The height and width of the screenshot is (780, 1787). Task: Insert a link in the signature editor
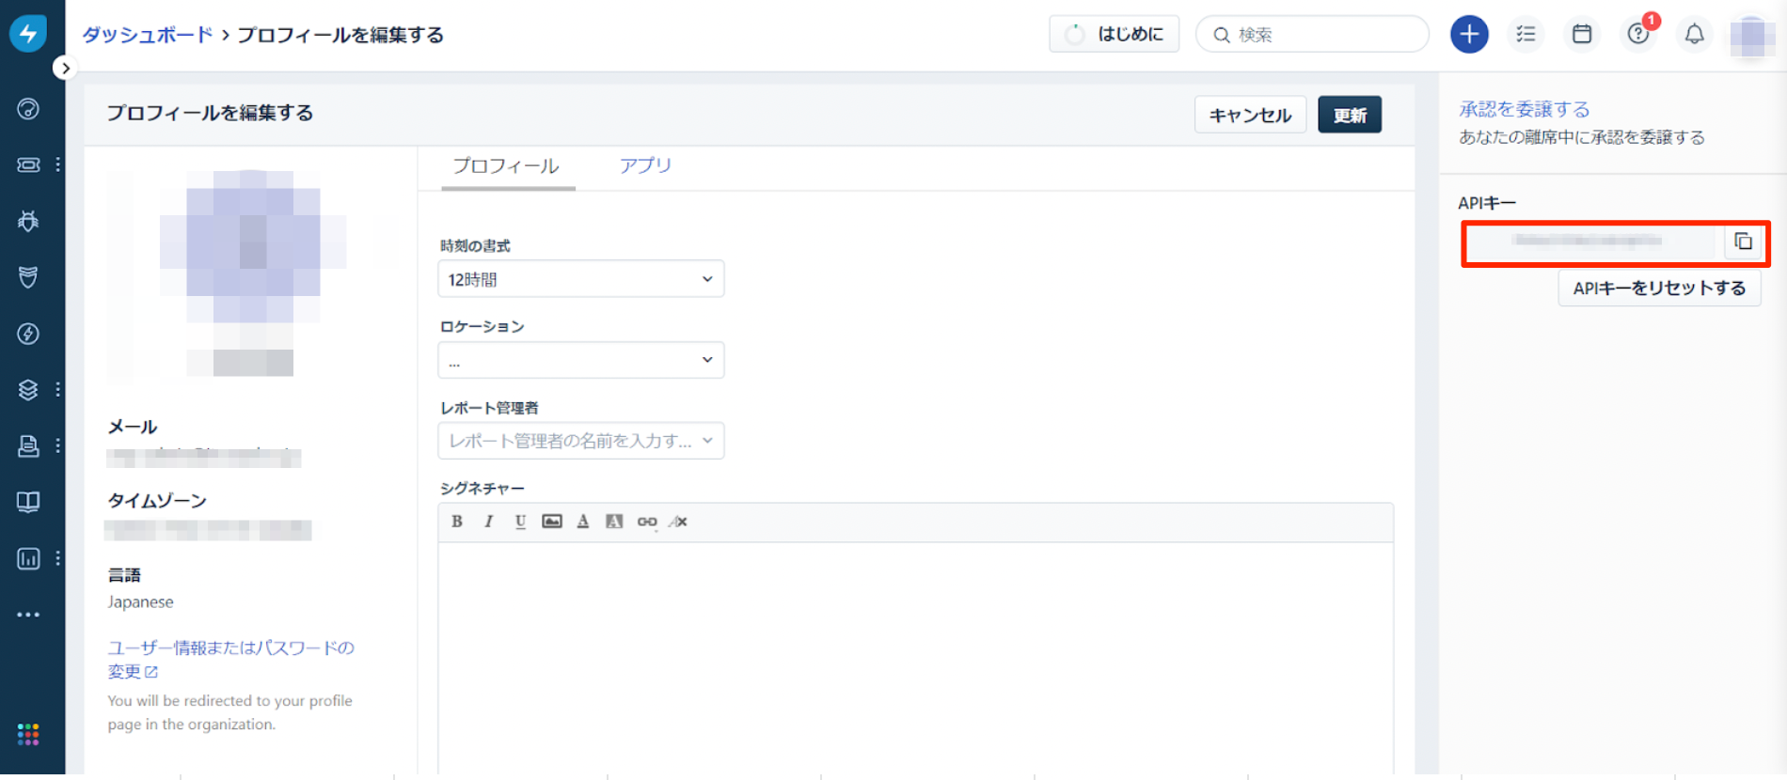coord(647,522)
